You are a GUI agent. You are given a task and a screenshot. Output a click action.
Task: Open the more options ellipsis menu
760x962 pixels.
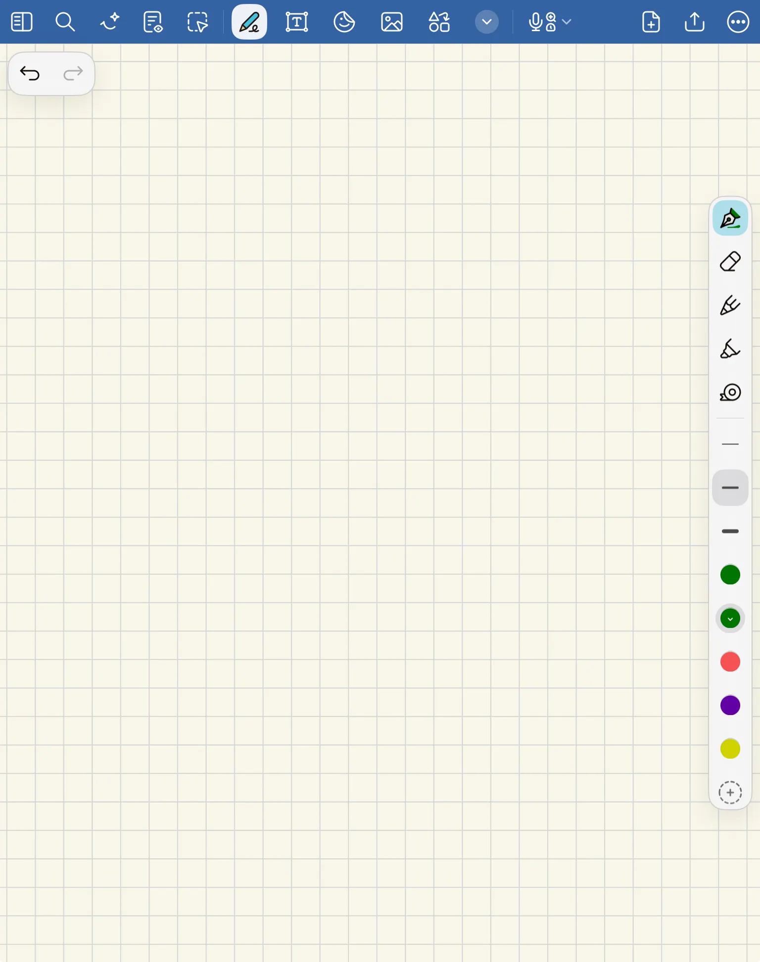point(738,22)
